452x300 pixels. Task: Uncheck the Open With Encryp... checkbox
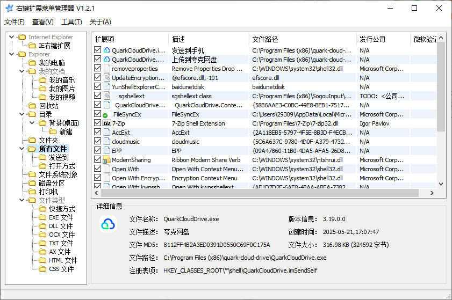click(98, 178)
